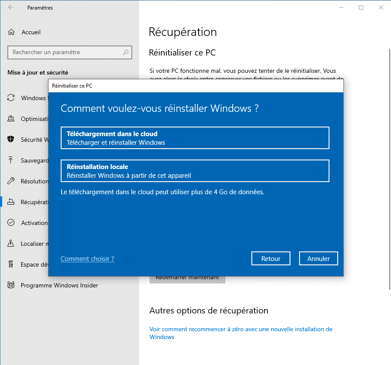Click the Retour button

[271, 258]
